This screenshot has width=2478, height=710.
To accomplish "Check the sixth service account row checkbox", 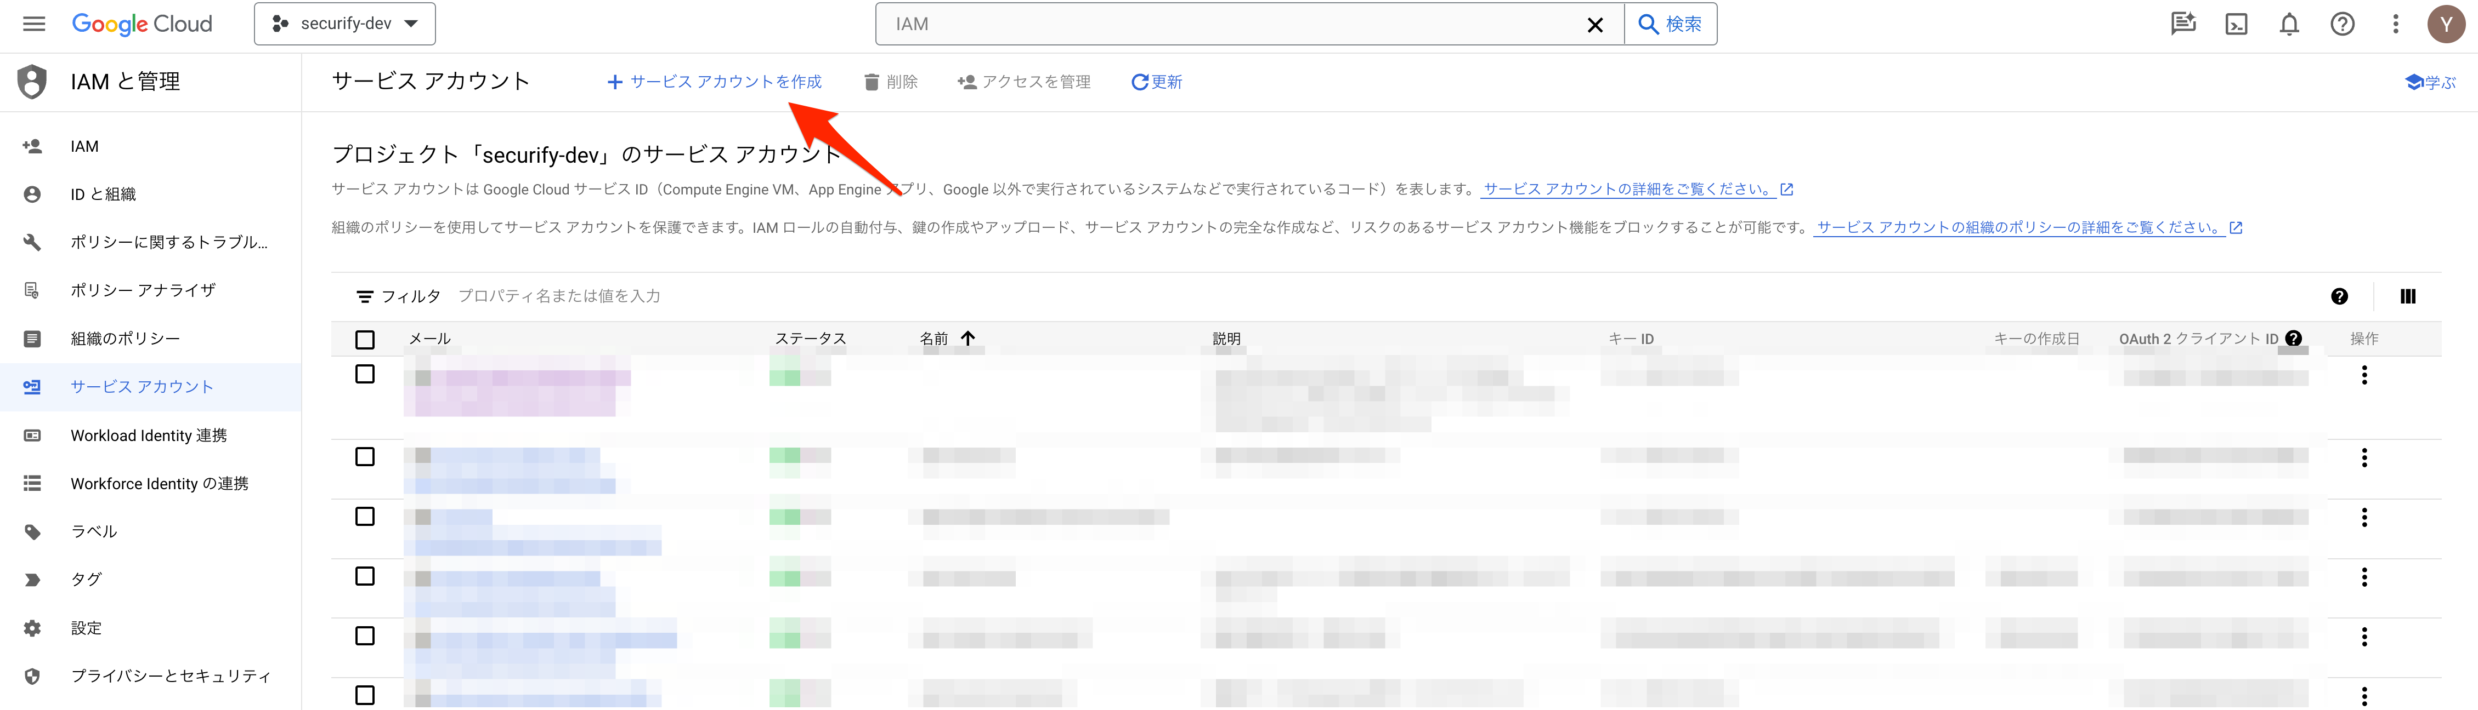I will 365,695.
